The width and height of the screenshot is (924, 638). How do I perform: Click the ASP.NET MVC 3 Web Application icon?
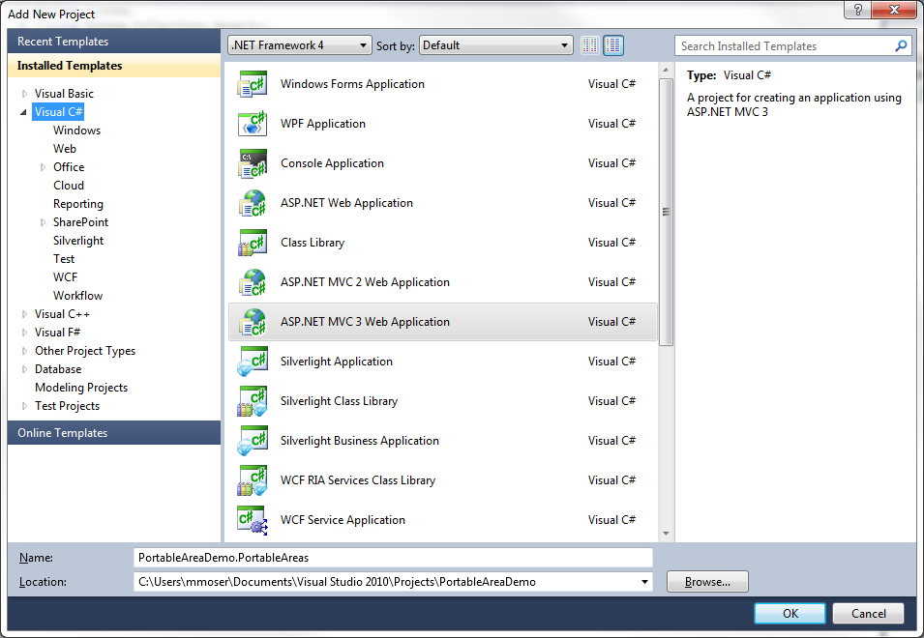253,322
